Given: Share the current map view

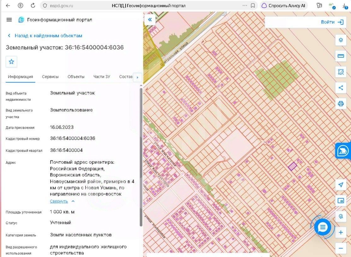Looking at the screenshot, I should [341, 88].
